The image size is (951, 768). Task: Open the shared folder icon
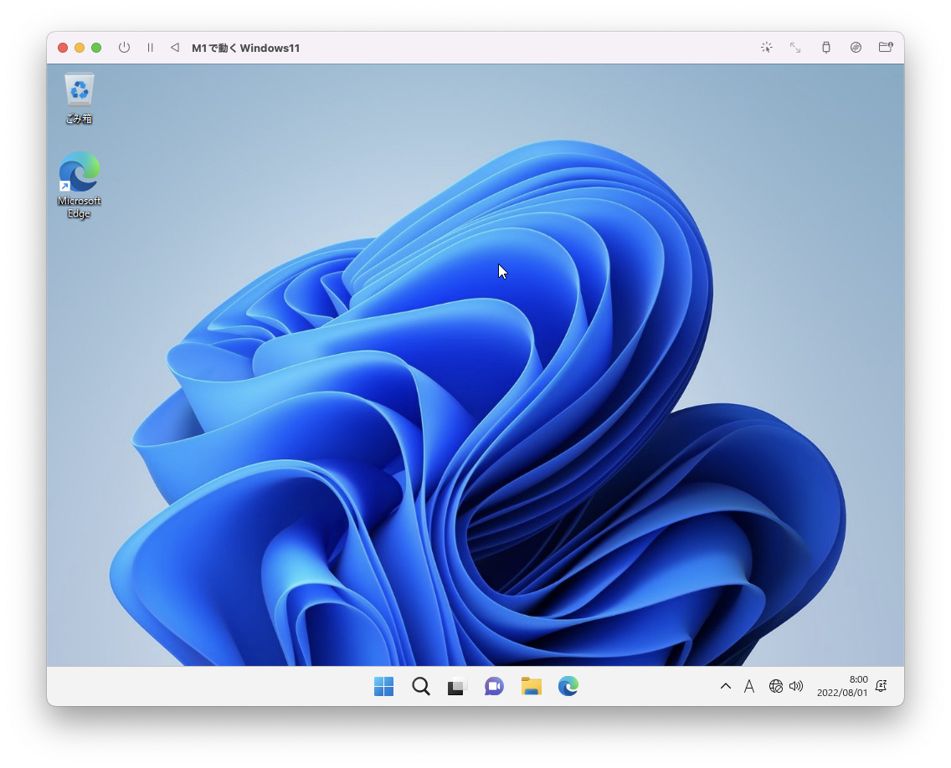click(x=886, y=47)
